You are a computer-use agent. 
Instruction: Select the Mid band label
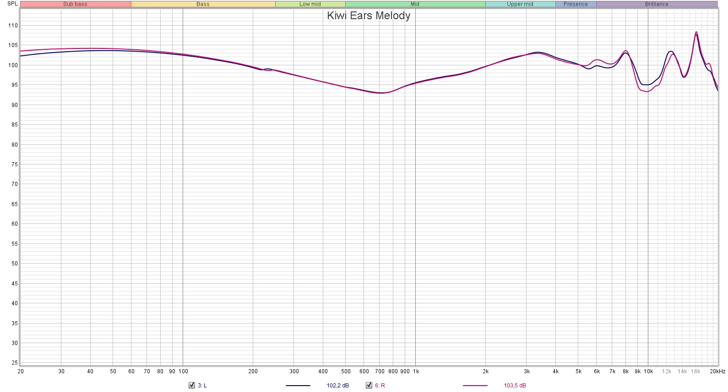pos(415,4)
